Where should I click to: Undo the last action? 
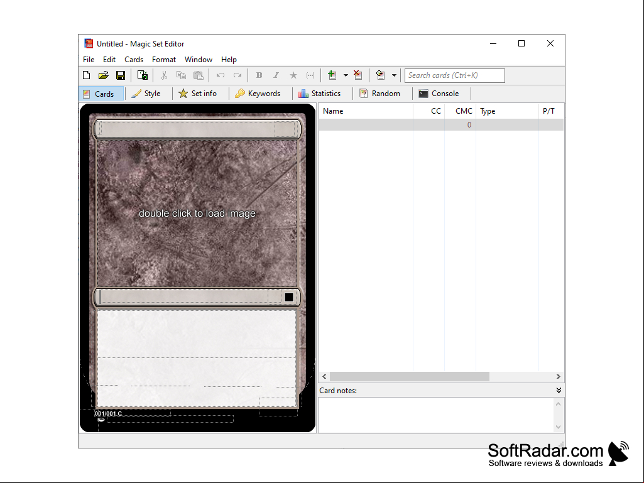point(220,75)
